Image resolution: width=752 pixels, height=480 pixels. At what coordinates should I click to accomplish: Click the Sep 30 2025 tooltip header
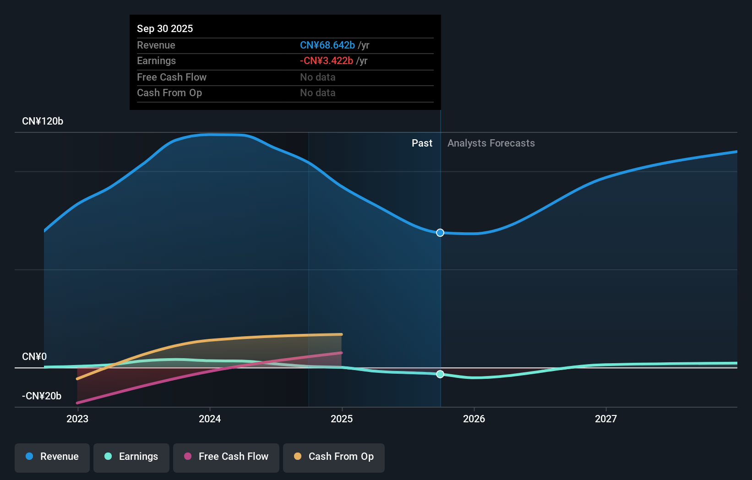[x=165, y=28]
